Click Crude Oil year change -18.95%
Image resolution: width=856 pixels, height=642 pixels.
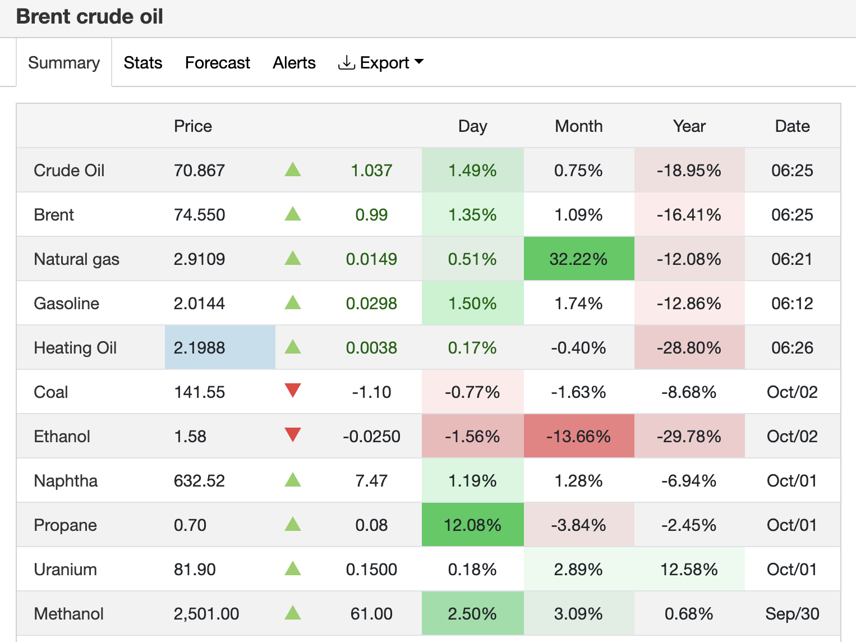(689, 170)
